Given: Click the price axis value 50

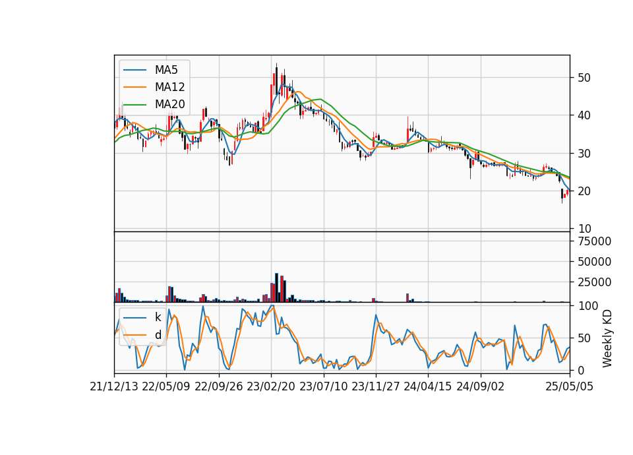Looking at the screenshot, I should tap(584, 78).
